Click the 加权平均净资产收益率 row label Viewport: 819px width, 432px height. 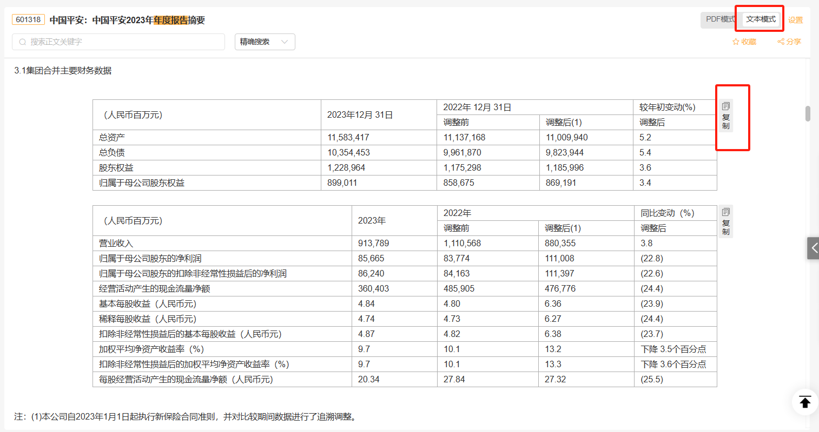coord(151,349)
